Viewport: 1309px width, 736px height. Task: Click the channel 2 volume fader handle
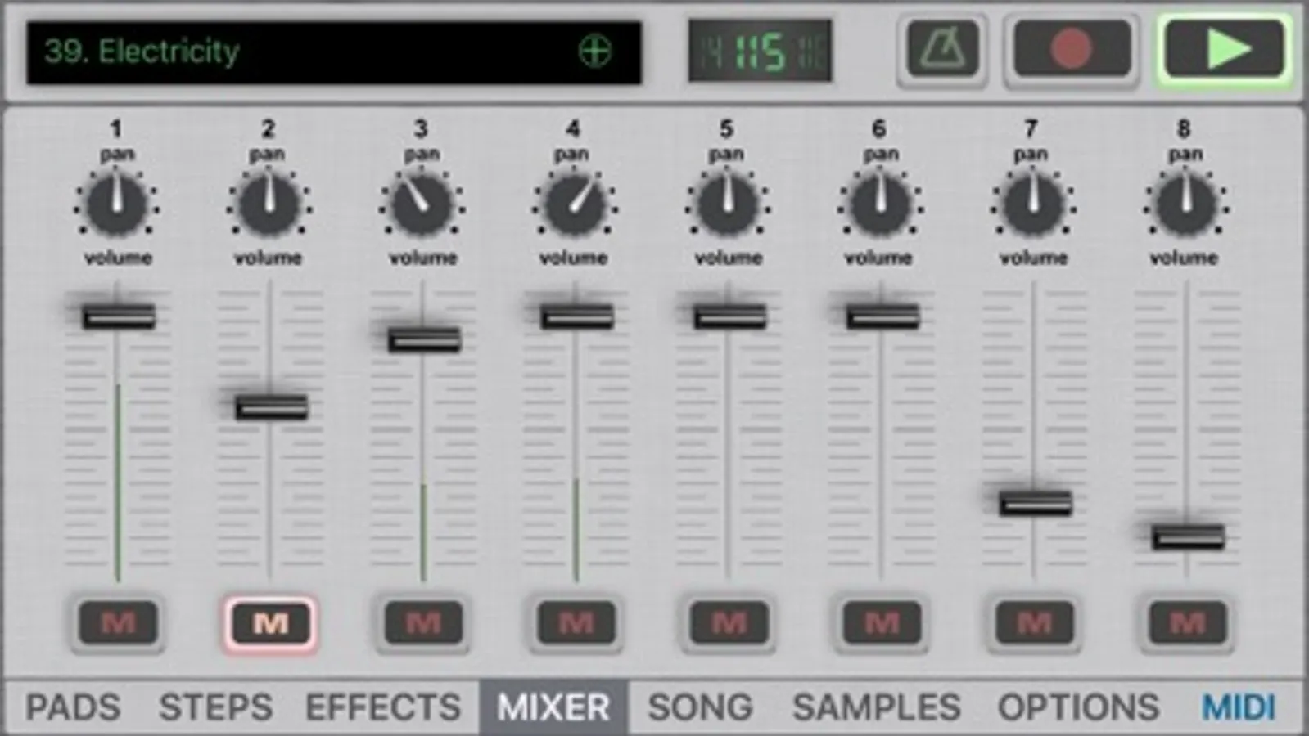(x=271, y=406)
